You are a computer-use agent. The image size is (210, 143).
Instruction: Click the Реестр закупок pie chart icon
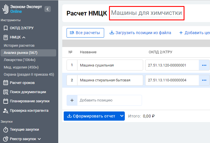pyautogui.click(x=6, y=139)
